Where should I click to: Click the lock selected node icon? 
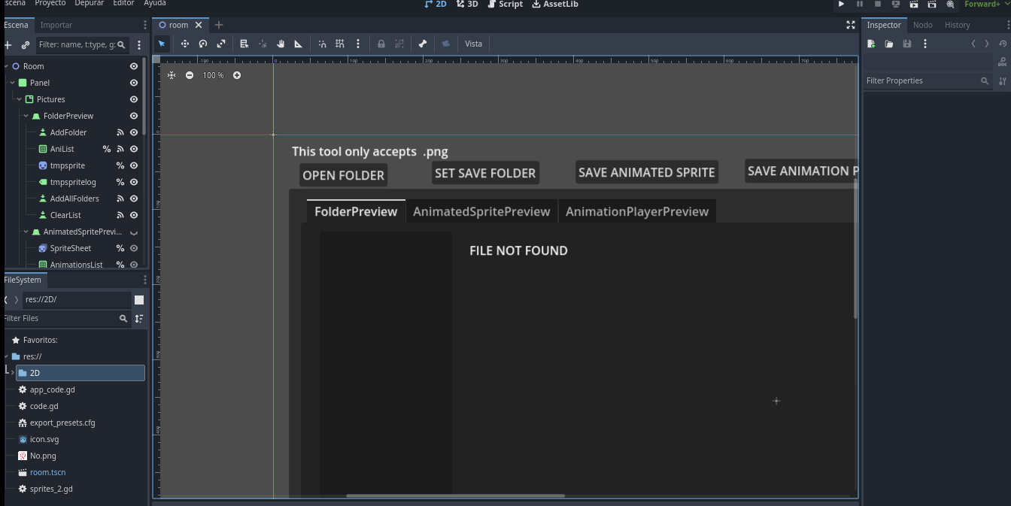click(x=381, y=44)
